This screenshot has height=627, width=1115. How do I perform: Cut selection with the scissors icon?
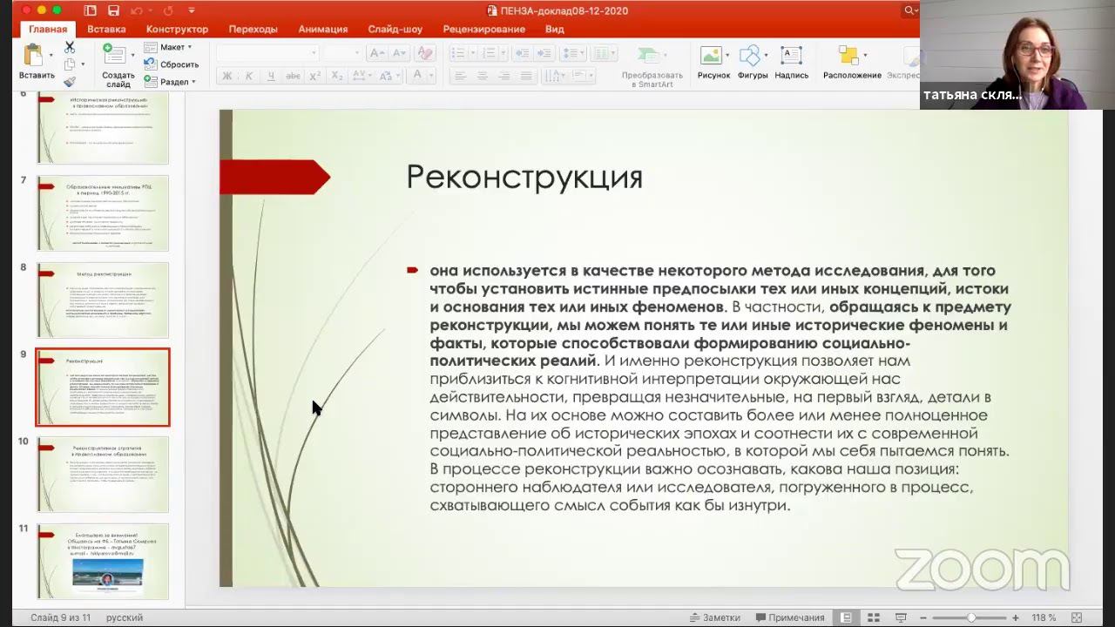[x=70, y=47]
